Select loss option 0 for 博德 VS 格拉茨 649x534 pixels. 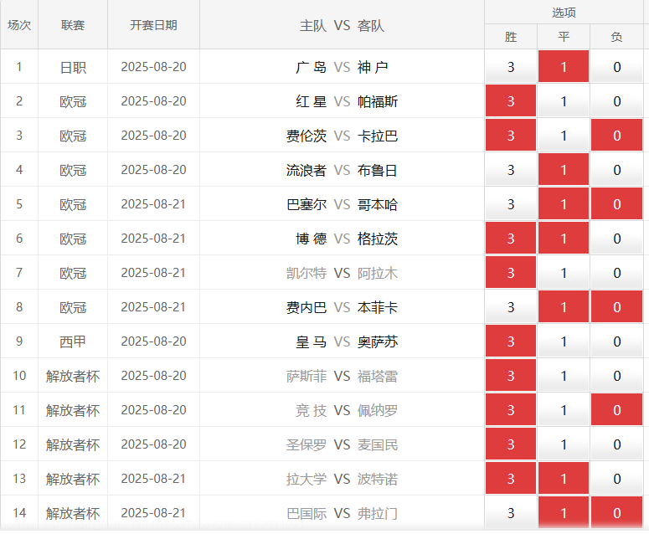[x=616, y=239]
